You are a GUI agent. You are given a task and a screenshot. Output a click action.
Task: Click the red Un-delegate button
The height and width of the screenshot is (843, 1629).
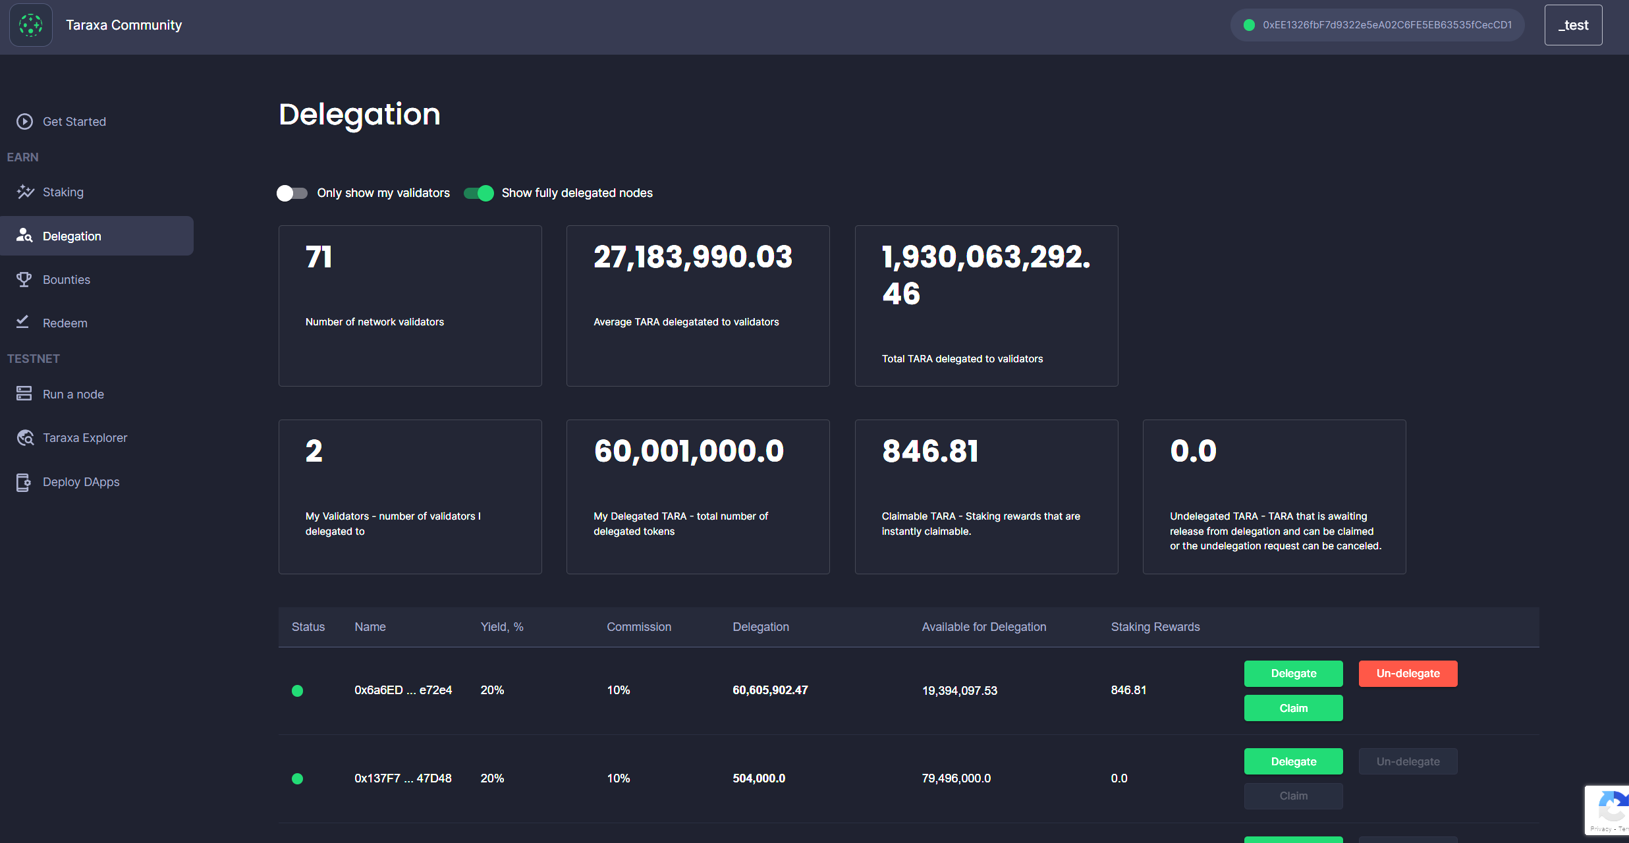(x=1408, y=674)
